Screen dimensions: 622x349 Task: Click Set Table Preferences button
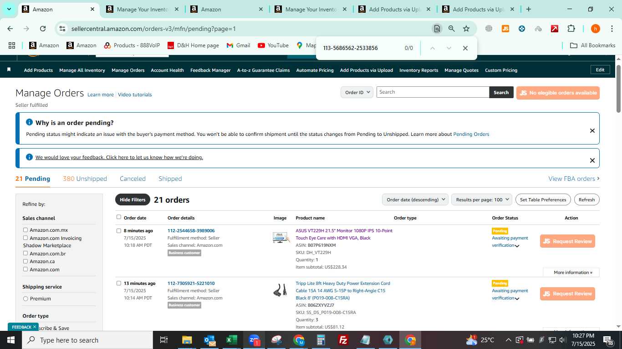543,199
